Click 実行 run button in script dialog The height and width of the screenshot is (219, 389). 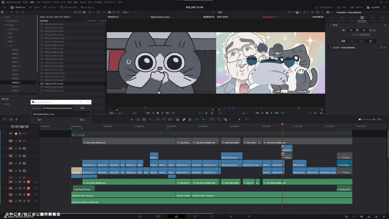(x=40, y=120)
